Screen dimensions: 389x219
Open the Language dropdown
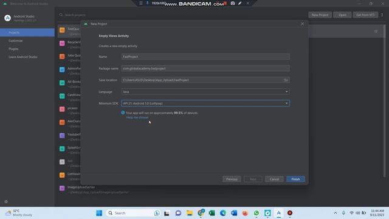205,92
